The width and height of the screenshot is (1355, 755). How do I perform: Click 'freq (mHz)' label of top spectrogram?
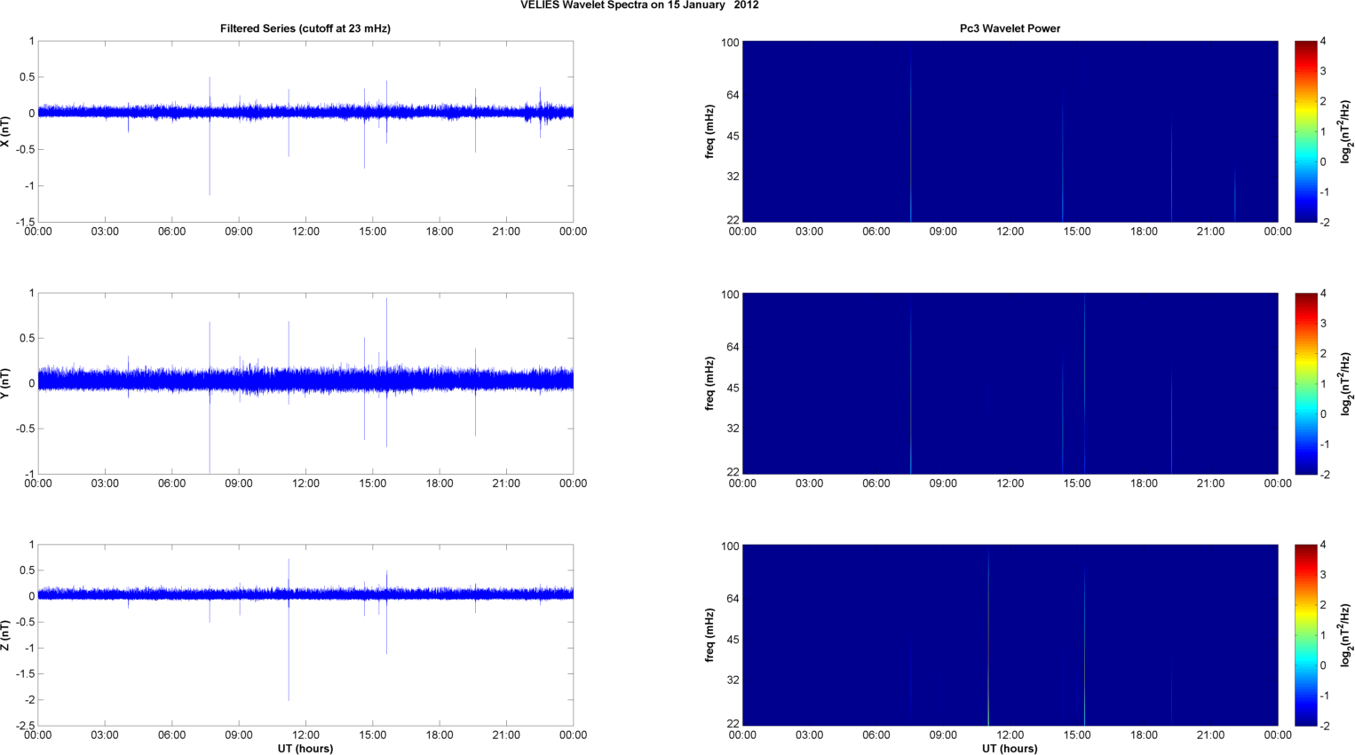710,131
